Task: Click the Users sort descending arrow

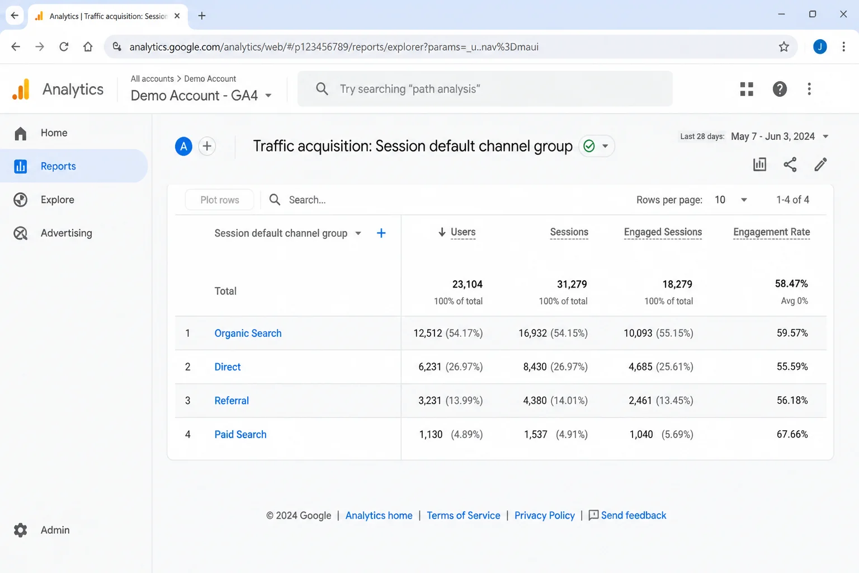Action: coord(442,232)
